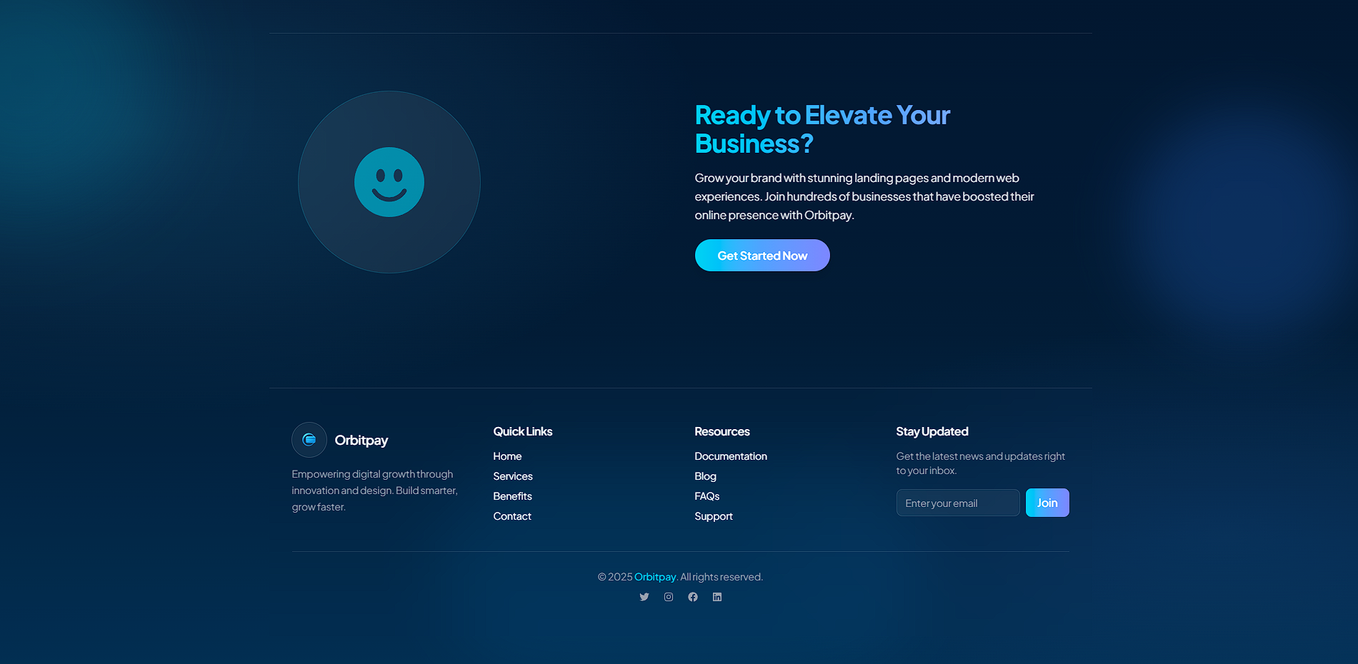This screenshot has height=664, width=1358.
Task: Click Documentation under Resources
Action: [x=731, y=456]
